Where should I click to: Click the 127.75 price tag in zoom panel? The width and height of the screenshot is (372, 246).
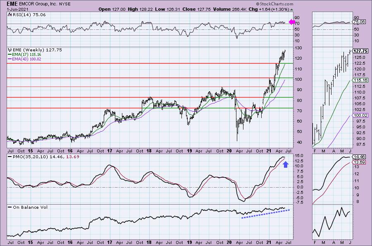(360, 51)
